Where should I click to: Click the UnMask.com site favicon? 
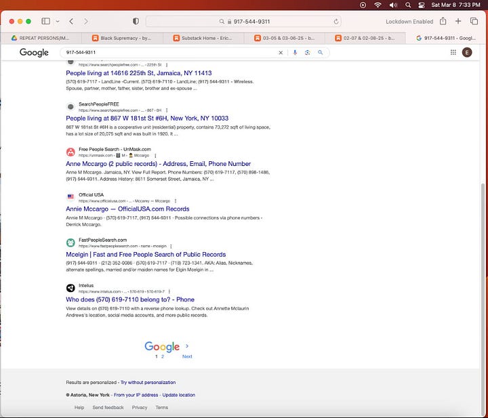[70, 152]
